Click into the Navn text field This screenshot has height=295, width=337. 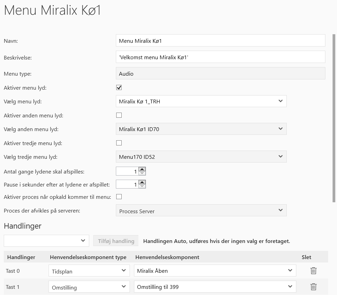pos(220,41)
